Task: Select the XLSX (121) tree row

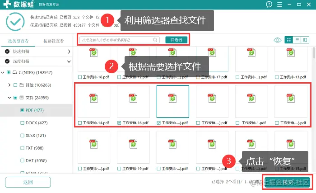Action: click(x=36, y=136)
